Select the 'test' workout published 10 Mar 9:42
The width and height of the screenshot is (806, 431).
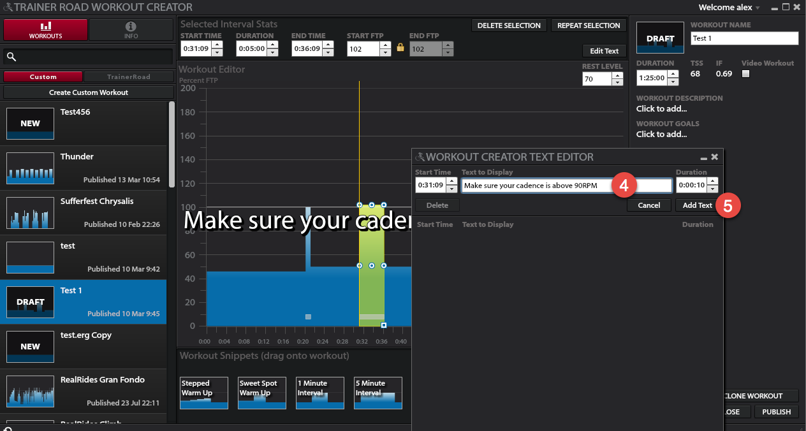(x=84, y=258)
